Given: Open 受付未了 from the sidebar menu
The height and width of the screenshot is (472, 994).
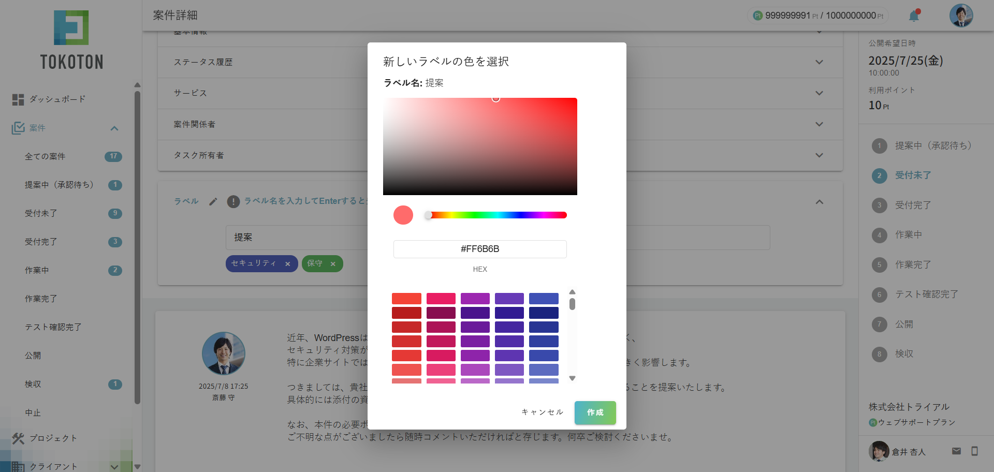Looking at the screenshot, I should [x=41, y=213].
